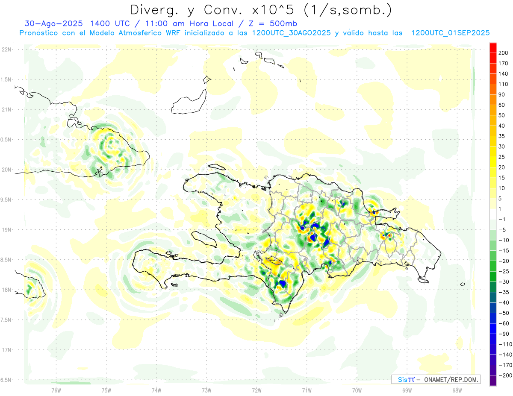513x396 pixels.
Task: Click the "68W" longitude label
Action: (x=457, y=390)
